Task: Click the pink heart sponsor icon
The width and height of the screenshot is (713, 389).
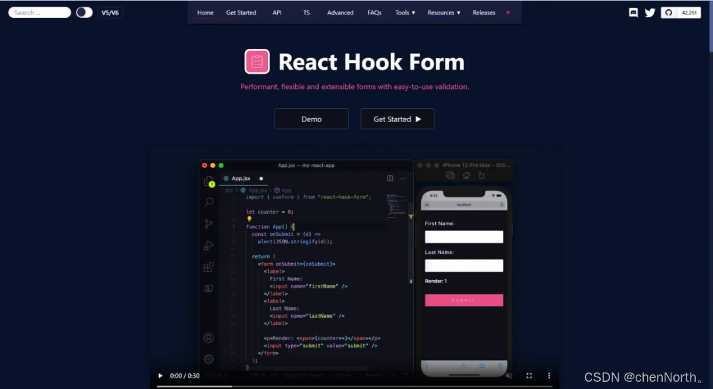Action: tap(508, 13)
